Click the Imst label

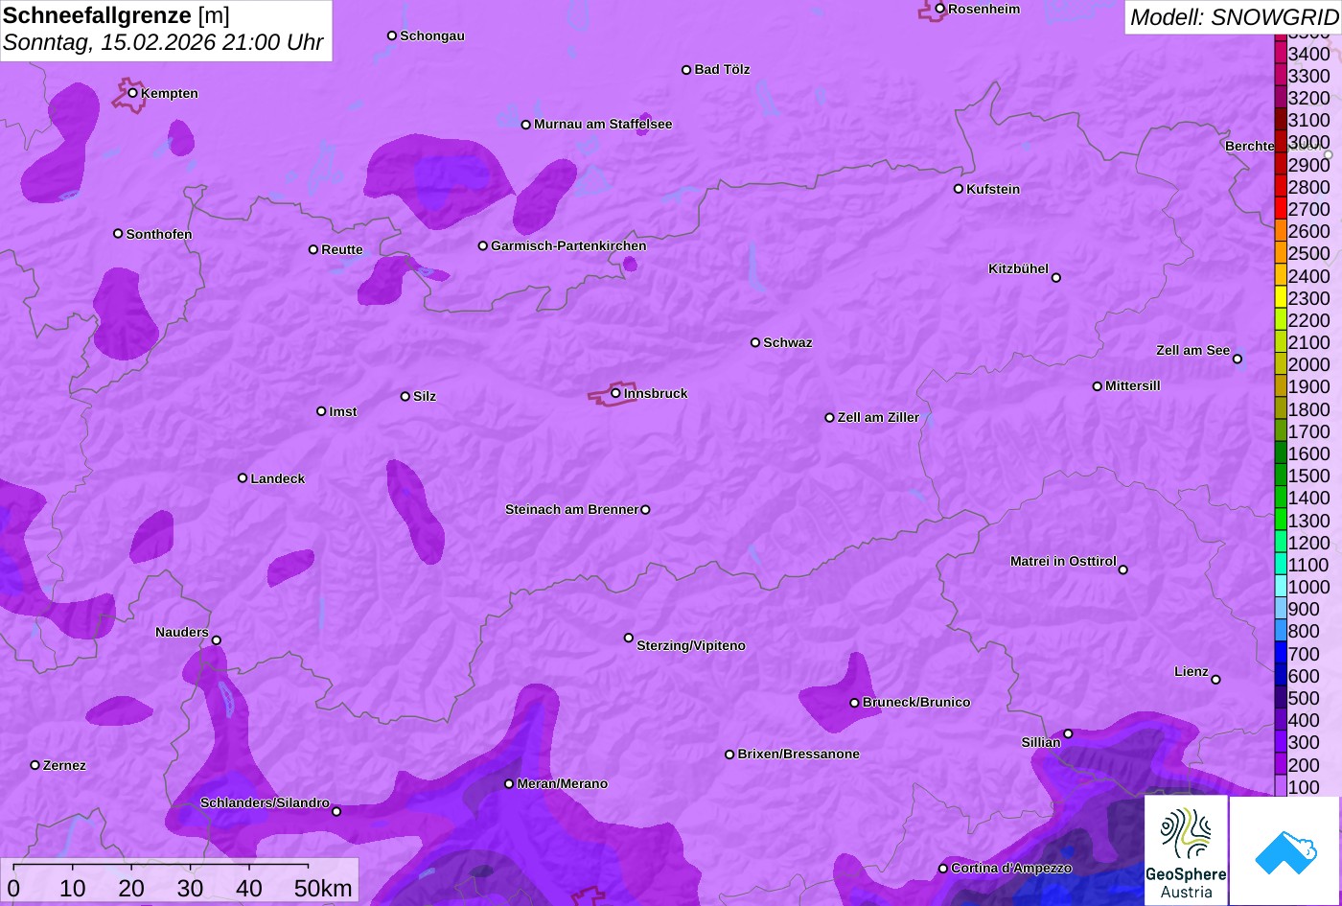(343, 411)
